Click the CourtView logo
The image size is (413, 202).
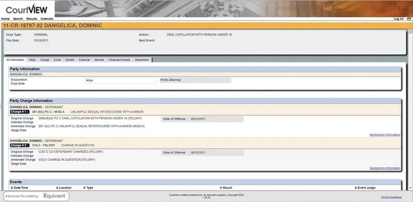27,9
